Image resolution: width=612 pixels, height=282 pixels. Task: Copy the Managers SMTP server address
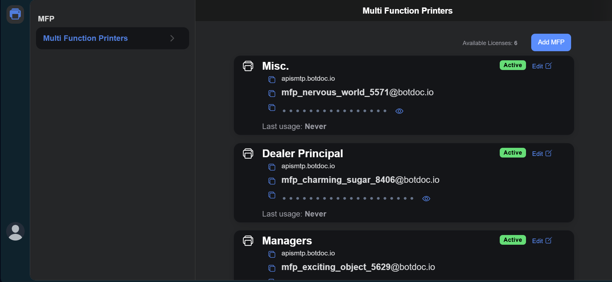point(272,254)
